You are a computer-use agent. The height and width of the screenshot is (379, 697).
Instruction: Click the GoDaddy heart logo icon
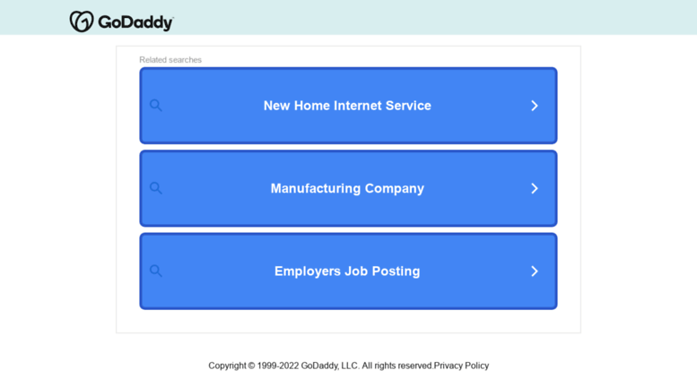(x=82, y=22)
